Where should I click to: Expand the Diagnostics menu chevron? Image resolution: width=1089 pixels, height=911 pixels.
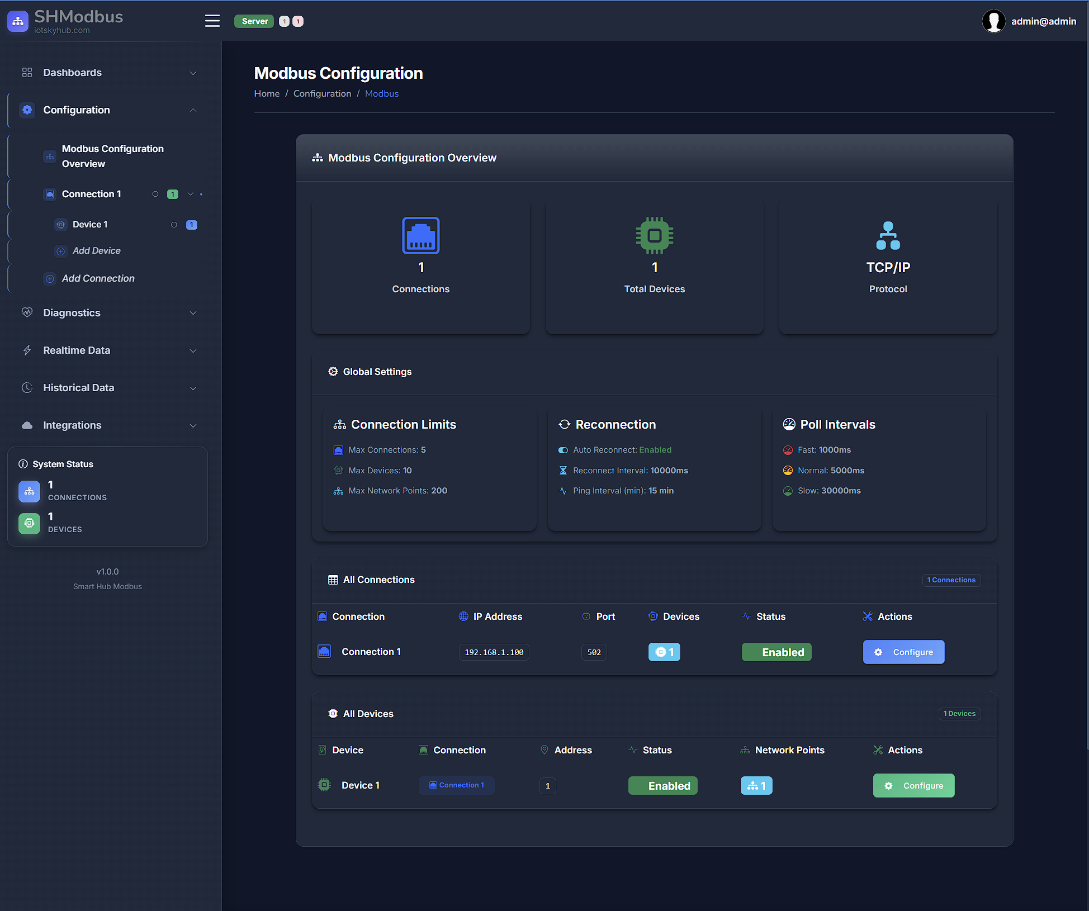click(193, 313)
